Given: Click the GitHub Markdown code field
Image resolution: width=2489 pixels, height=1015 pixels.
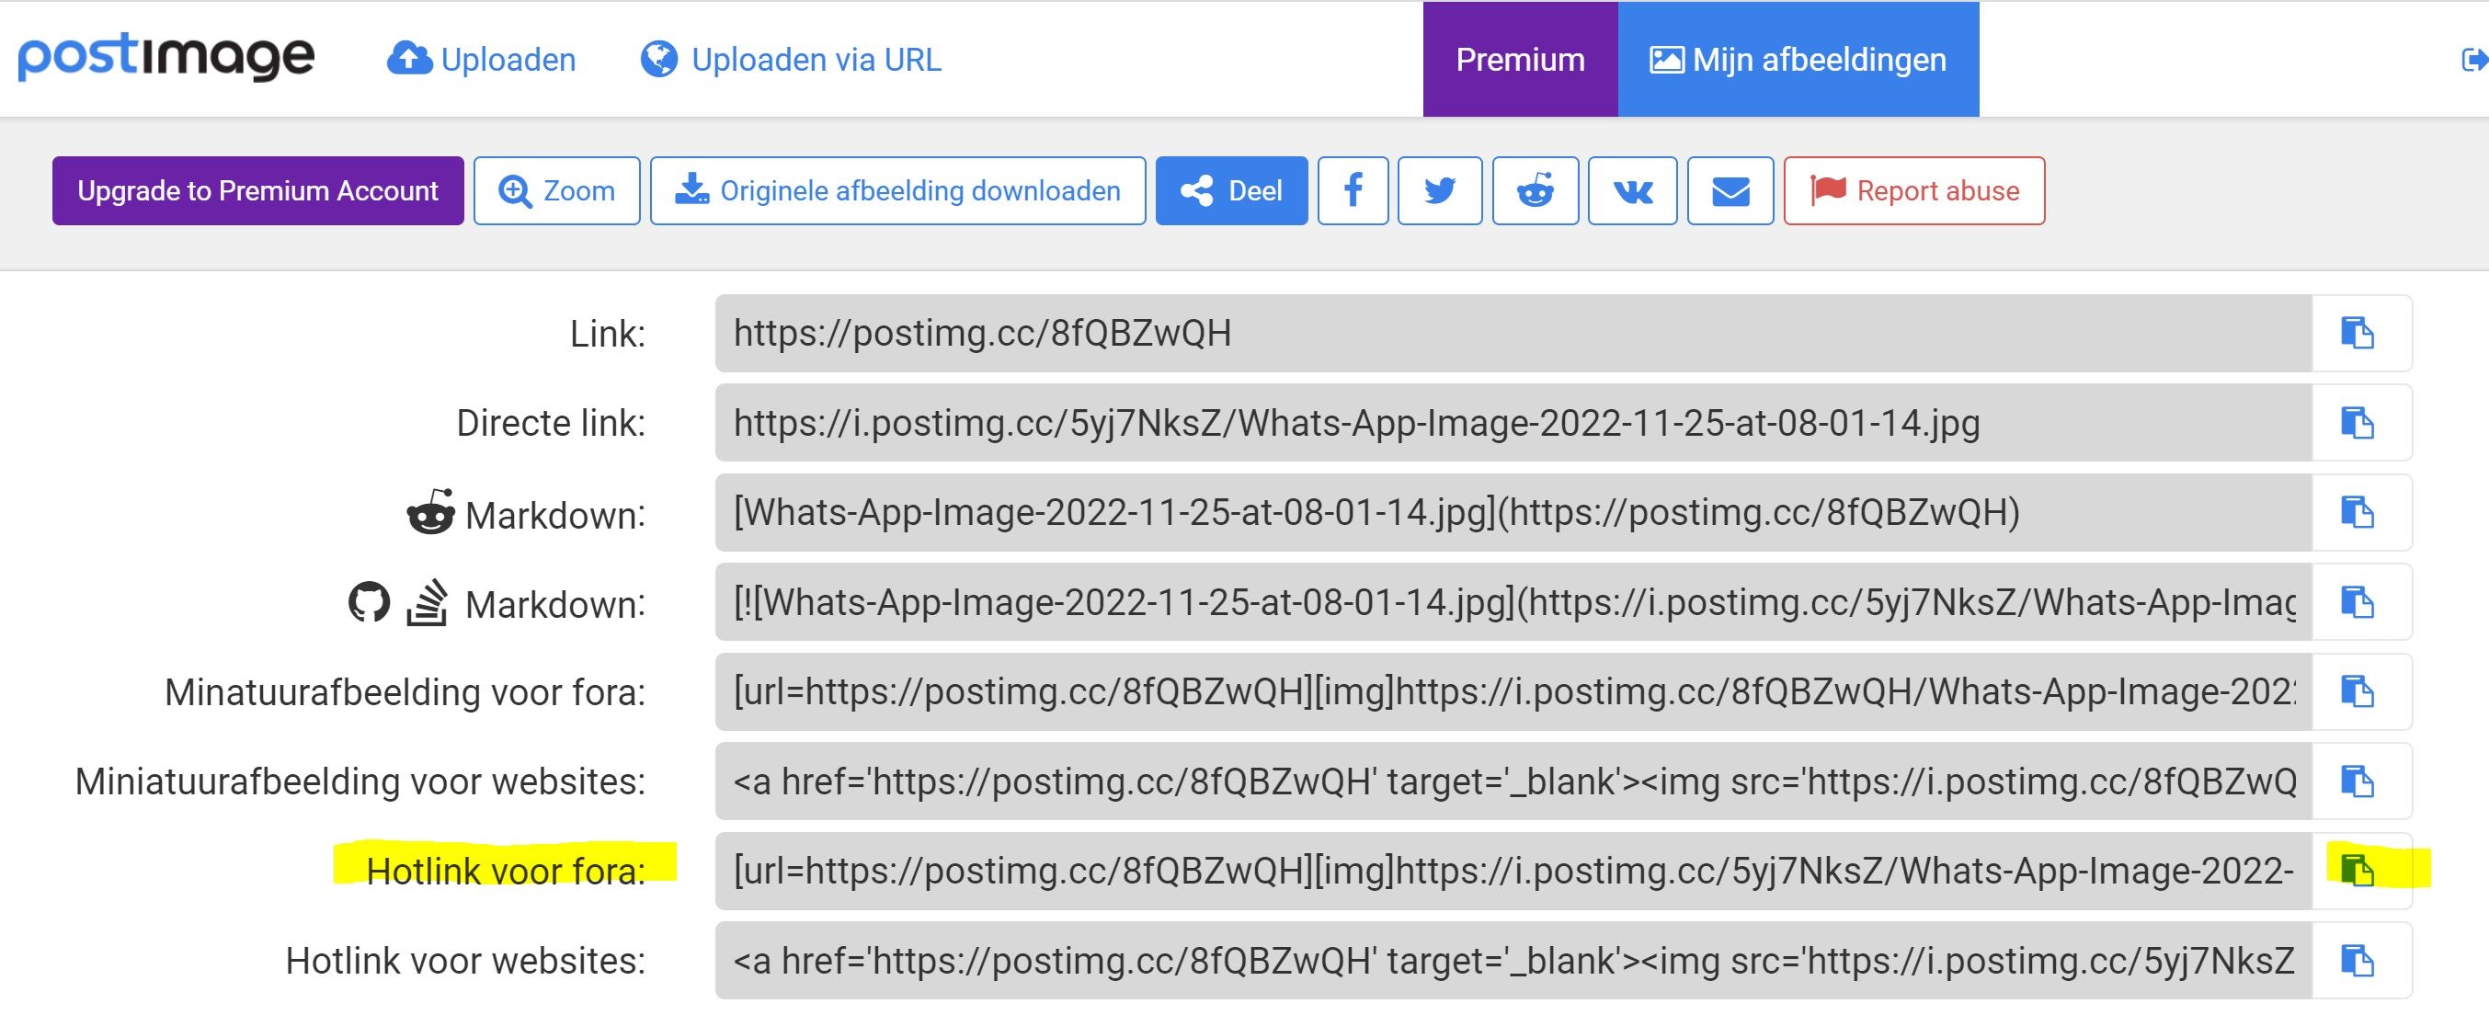Looking at the screenshot, I should pos(1513,602).
